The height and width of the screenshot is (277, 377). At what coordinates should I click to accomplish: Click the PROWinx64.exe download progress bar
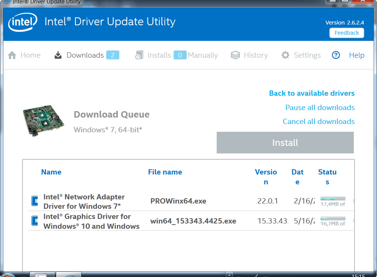point(333,199)
